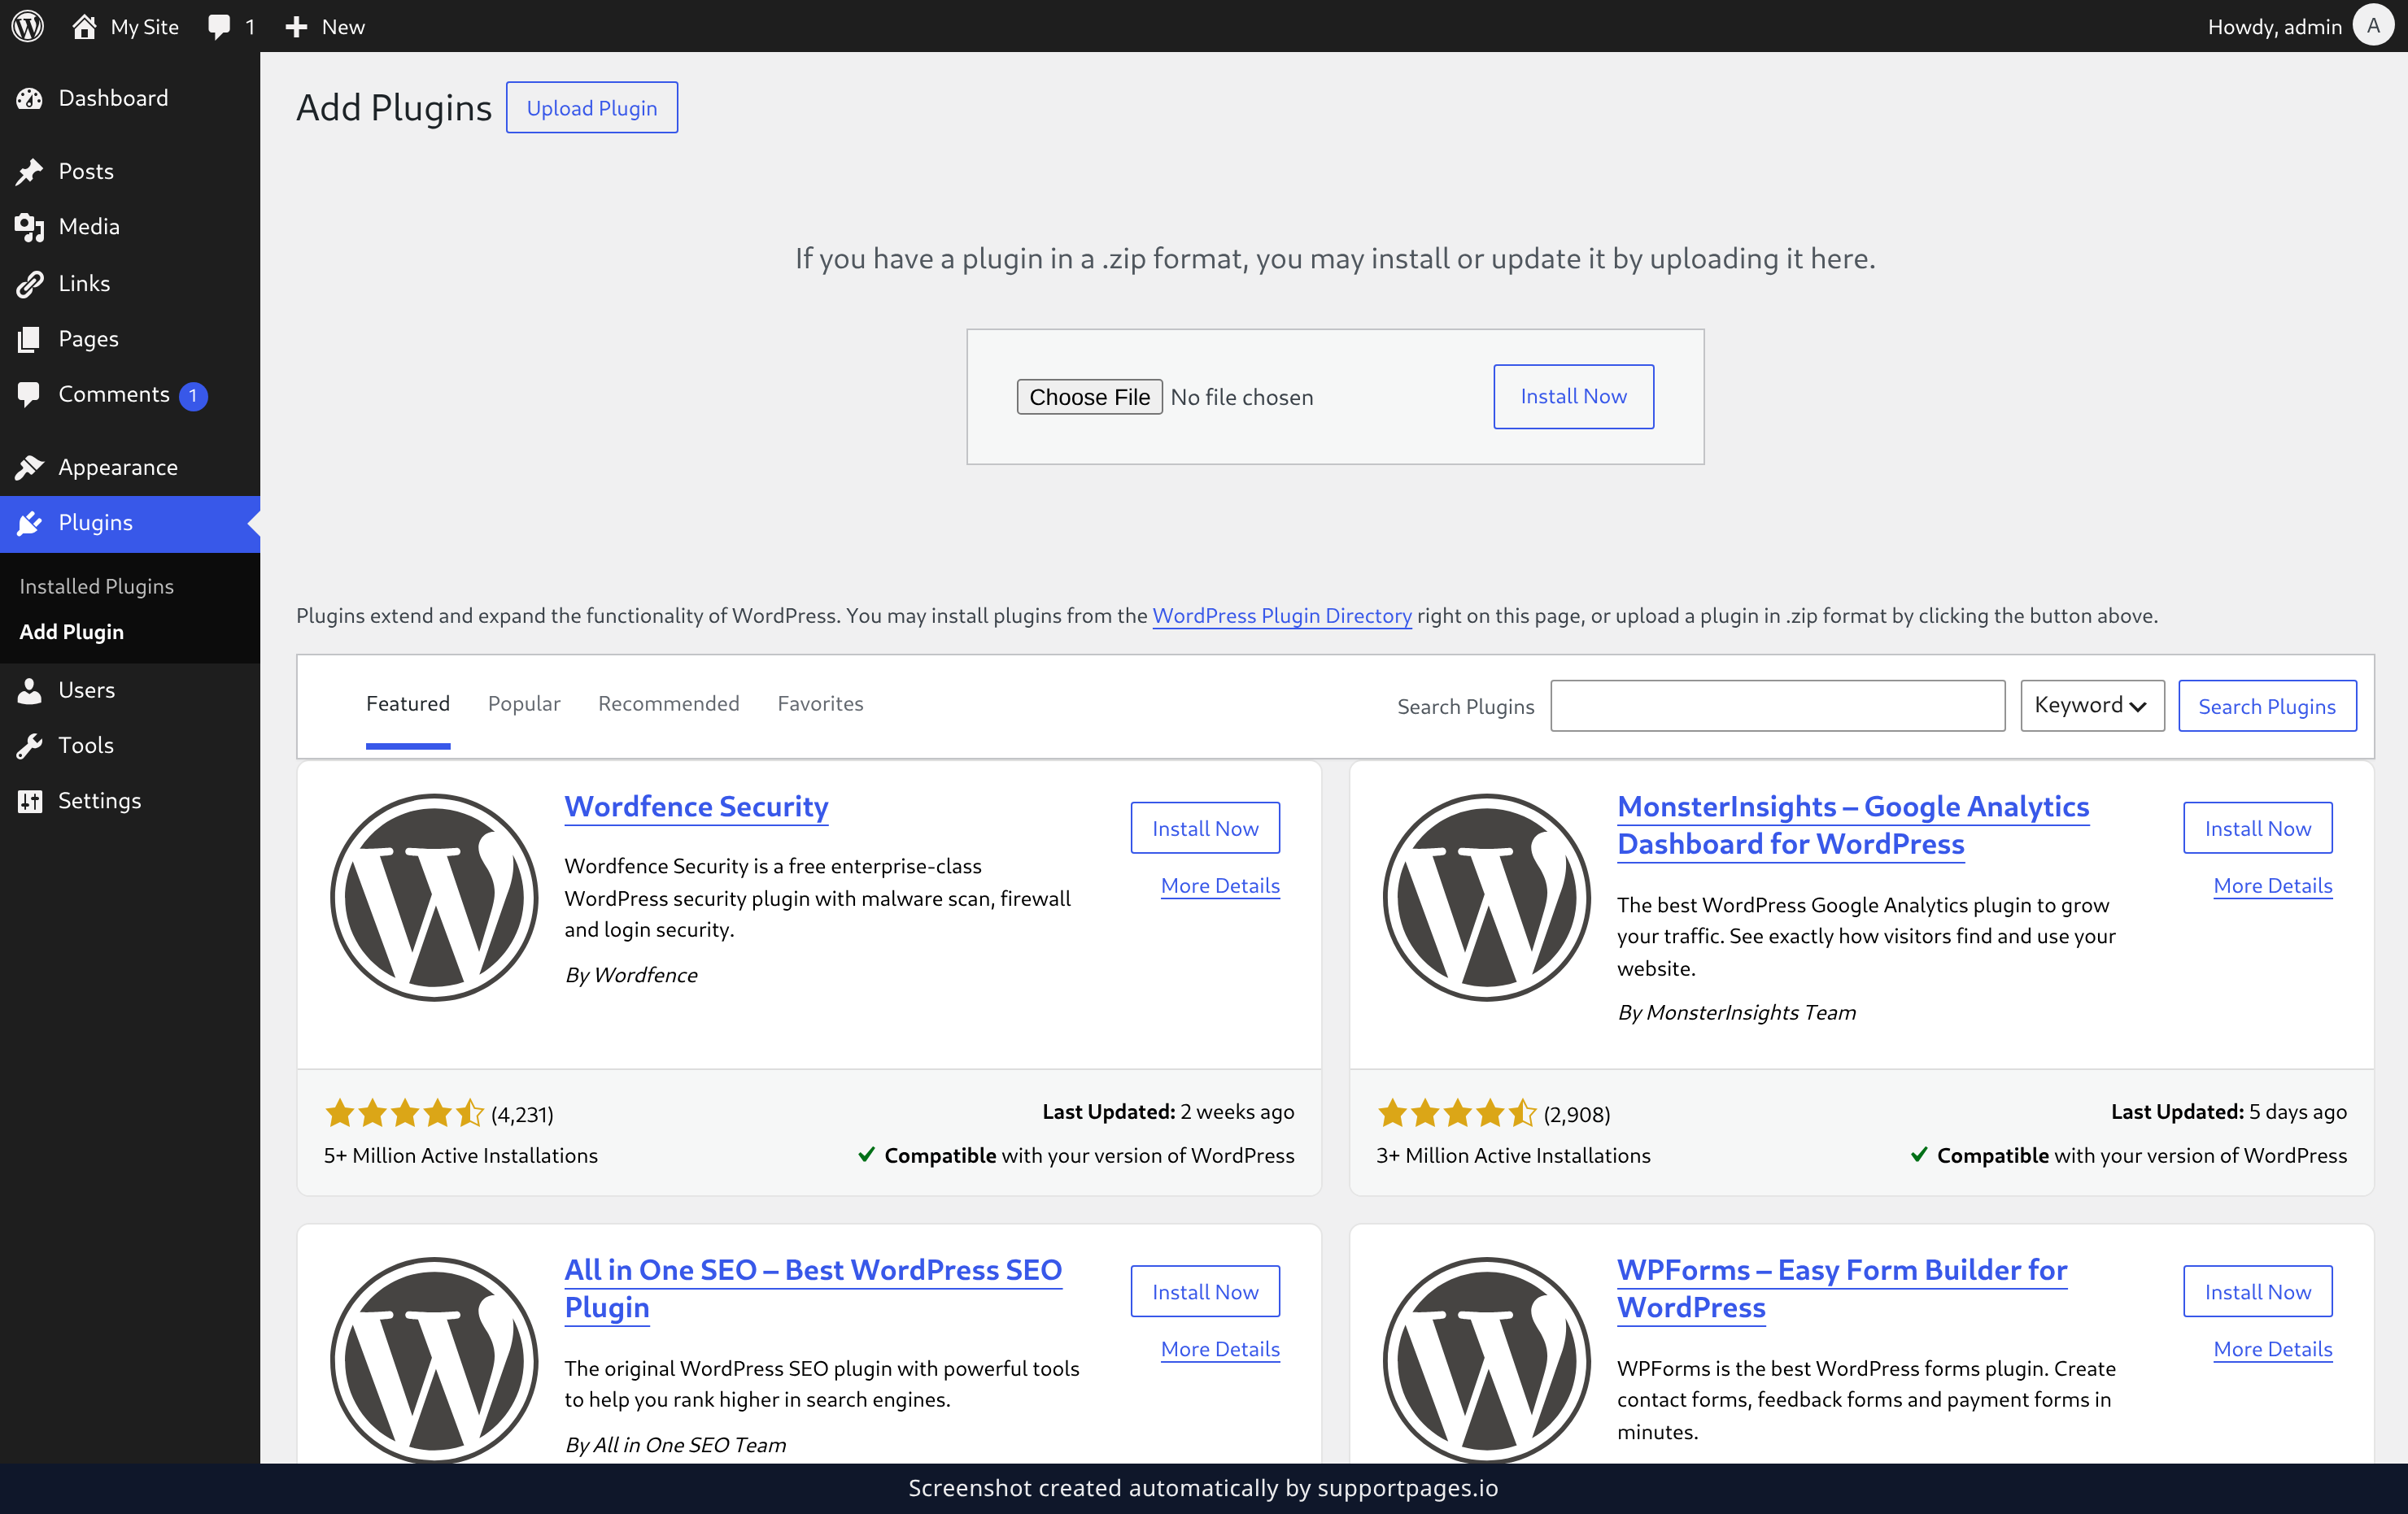The width and height of the screenshot is (2408, 1514).
Task: Open the Keyword search type dropdown
Action: coord(2092,706)
